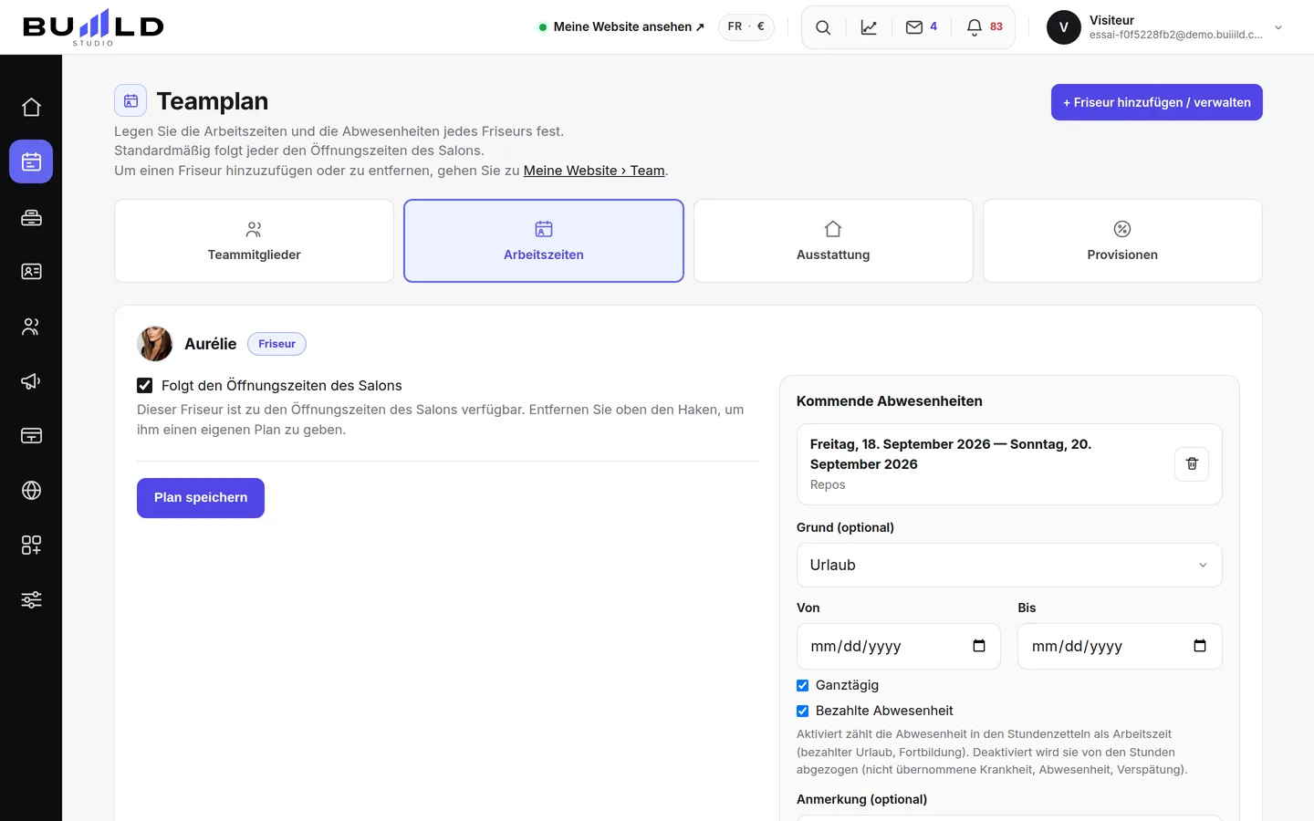Viewport: 1314px width, 821px height.
Task: Toggle the Ganztägig checkbox
Action: click(x=803, y=686)
